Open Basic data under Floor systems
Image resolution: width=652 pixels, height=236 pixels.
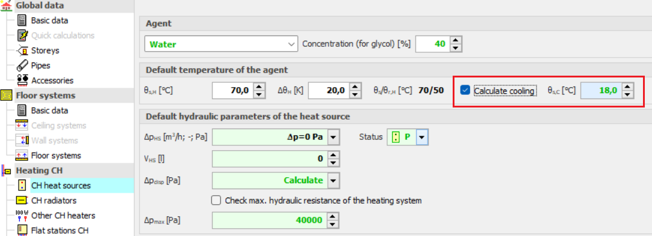coord(49,110)
